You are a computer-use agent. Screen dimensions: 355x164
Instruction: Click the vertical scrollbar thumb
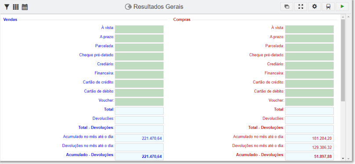(x=343, y=60)
